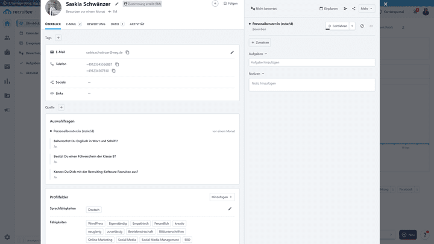This screenshot has width=434, height=244.
Task: Schedule with the Einplanen button
Action: click(329, 8)
